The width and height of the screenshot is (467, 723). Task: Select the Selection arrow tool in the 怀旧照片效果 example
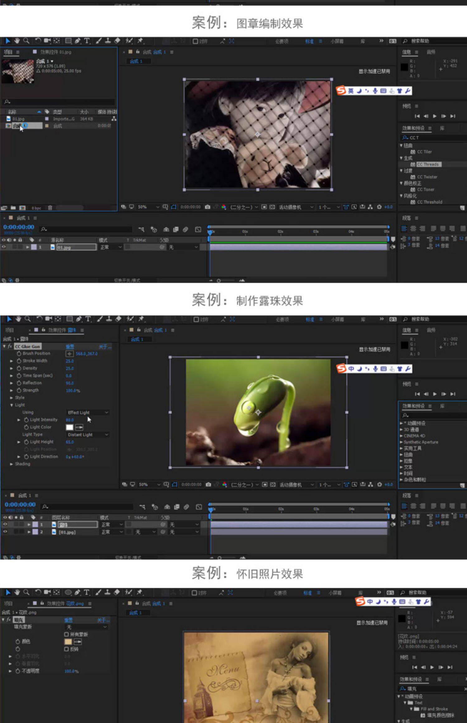coord(8,592)
